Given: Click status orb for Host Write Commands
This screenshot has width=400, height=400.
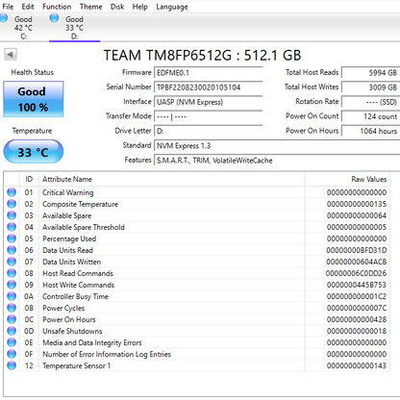Looking at the screenshot, I should click(x=12, y=285).
